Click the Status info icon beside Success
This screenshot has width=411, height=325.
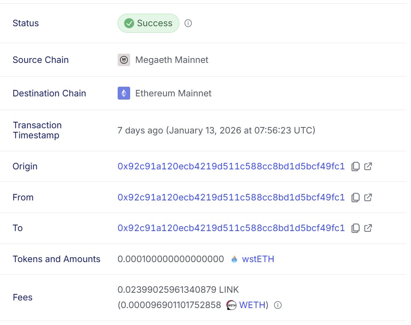(188, 23)
